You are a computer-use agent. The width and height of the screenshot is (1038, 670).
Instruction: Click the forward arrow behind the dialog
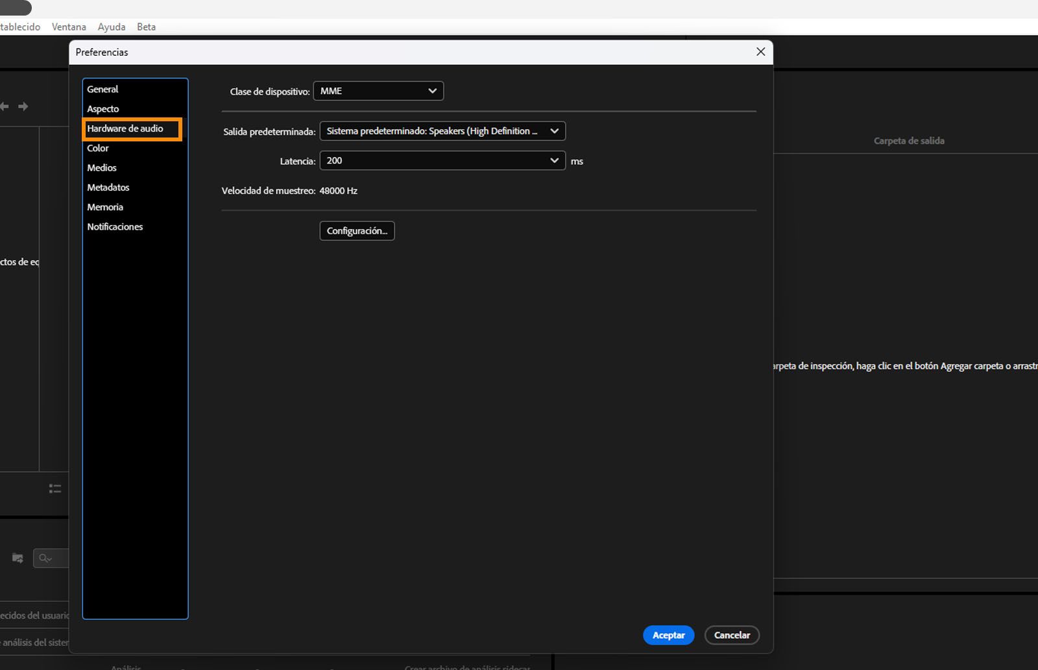pyautogui.click(x=23, y=106)
